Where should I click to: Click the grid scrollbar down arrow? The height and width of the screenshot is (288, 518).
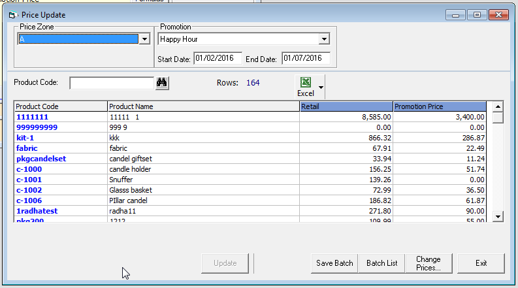point(498,217)
